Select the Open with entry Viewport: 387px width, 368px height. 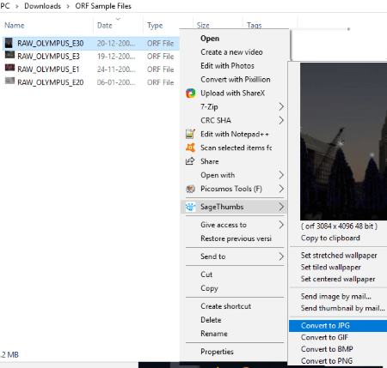click(218, 175)
